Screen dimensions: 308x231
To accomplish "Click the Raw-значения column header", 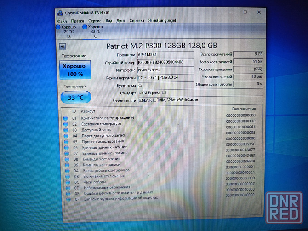I will pos(244,109).
